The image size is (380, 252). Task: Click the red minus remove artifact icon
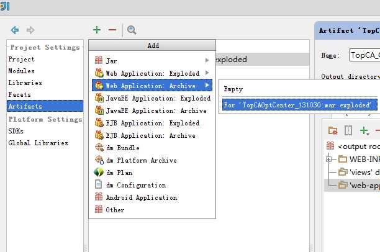pyautogui.click(x=112, y=30)
